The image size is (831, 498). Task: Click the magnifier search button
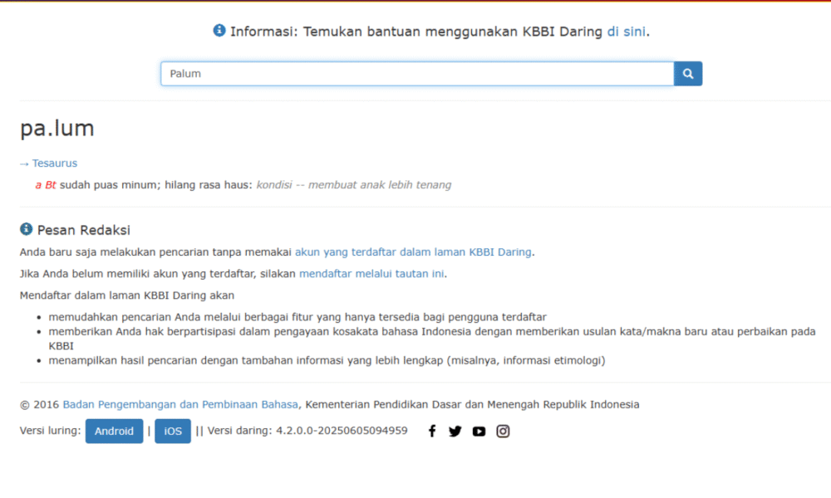688,74
